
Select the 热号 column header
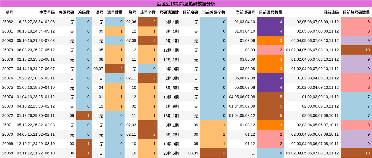[x=132, y=12]
